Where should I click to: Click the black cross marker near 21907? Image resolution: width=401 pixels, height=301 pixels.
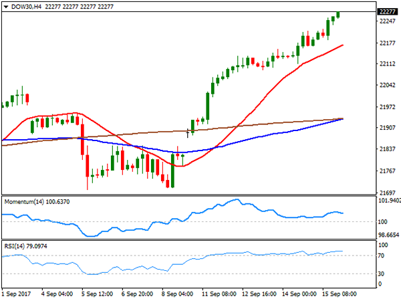187,133
